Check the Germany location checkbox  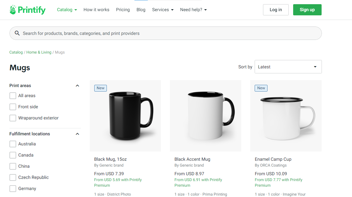[13, 189]
